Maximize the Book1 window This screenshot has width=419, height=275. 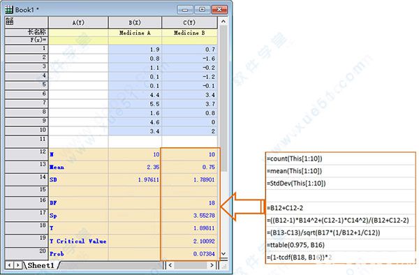click(203, 10)
